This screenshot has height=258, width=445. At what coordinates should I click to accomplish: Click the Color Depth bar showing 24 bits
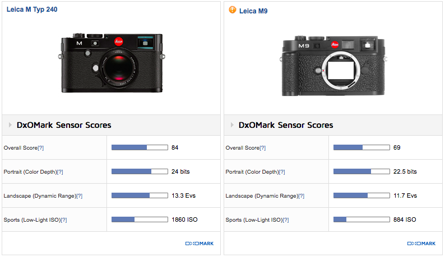(x=140, y=171)
